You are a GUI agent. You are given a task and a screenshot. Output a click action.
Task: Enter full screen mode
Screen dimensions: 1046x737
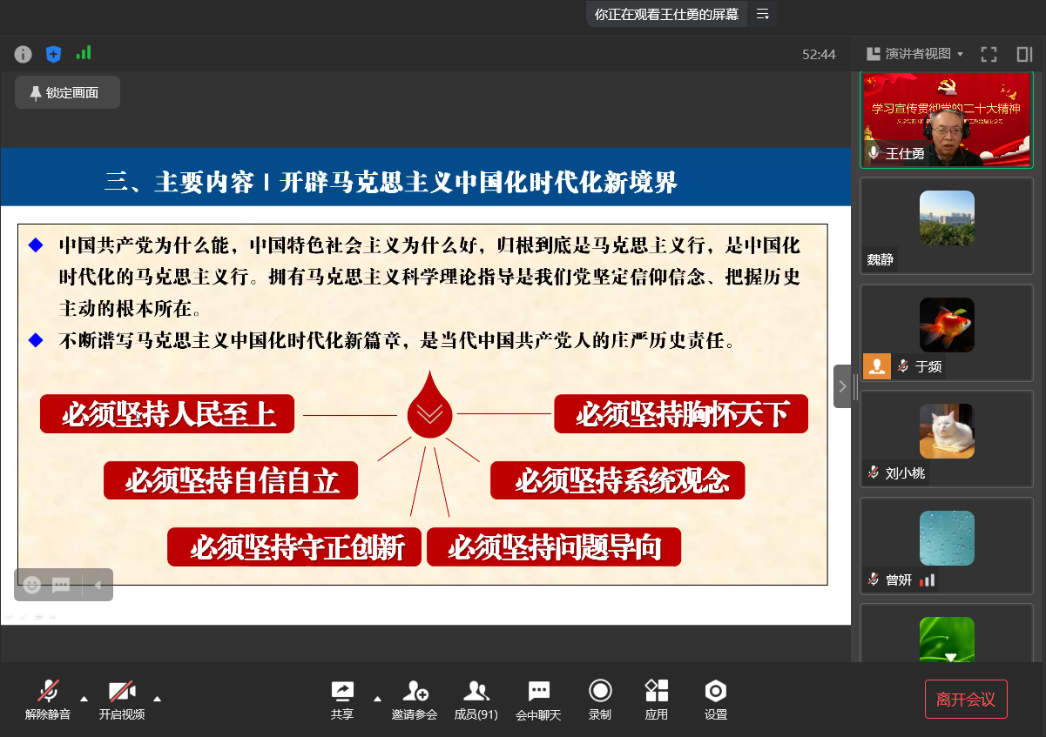pyautogui.click(x=989, y=54)
